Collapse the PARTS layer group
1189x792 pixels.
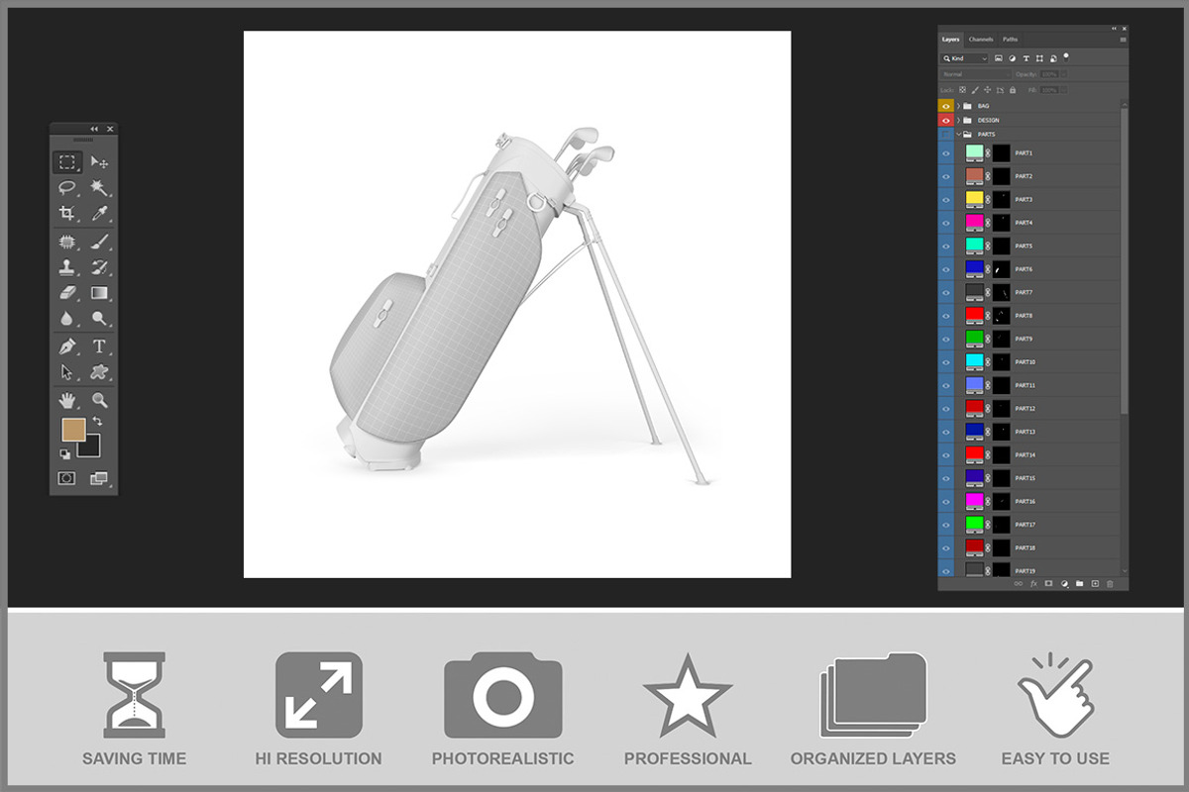pyautogui.click(x=958, y=134)
